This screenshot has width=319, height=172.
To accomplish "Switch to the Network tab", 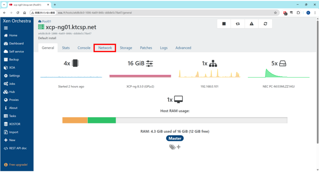I will point(105,48).
